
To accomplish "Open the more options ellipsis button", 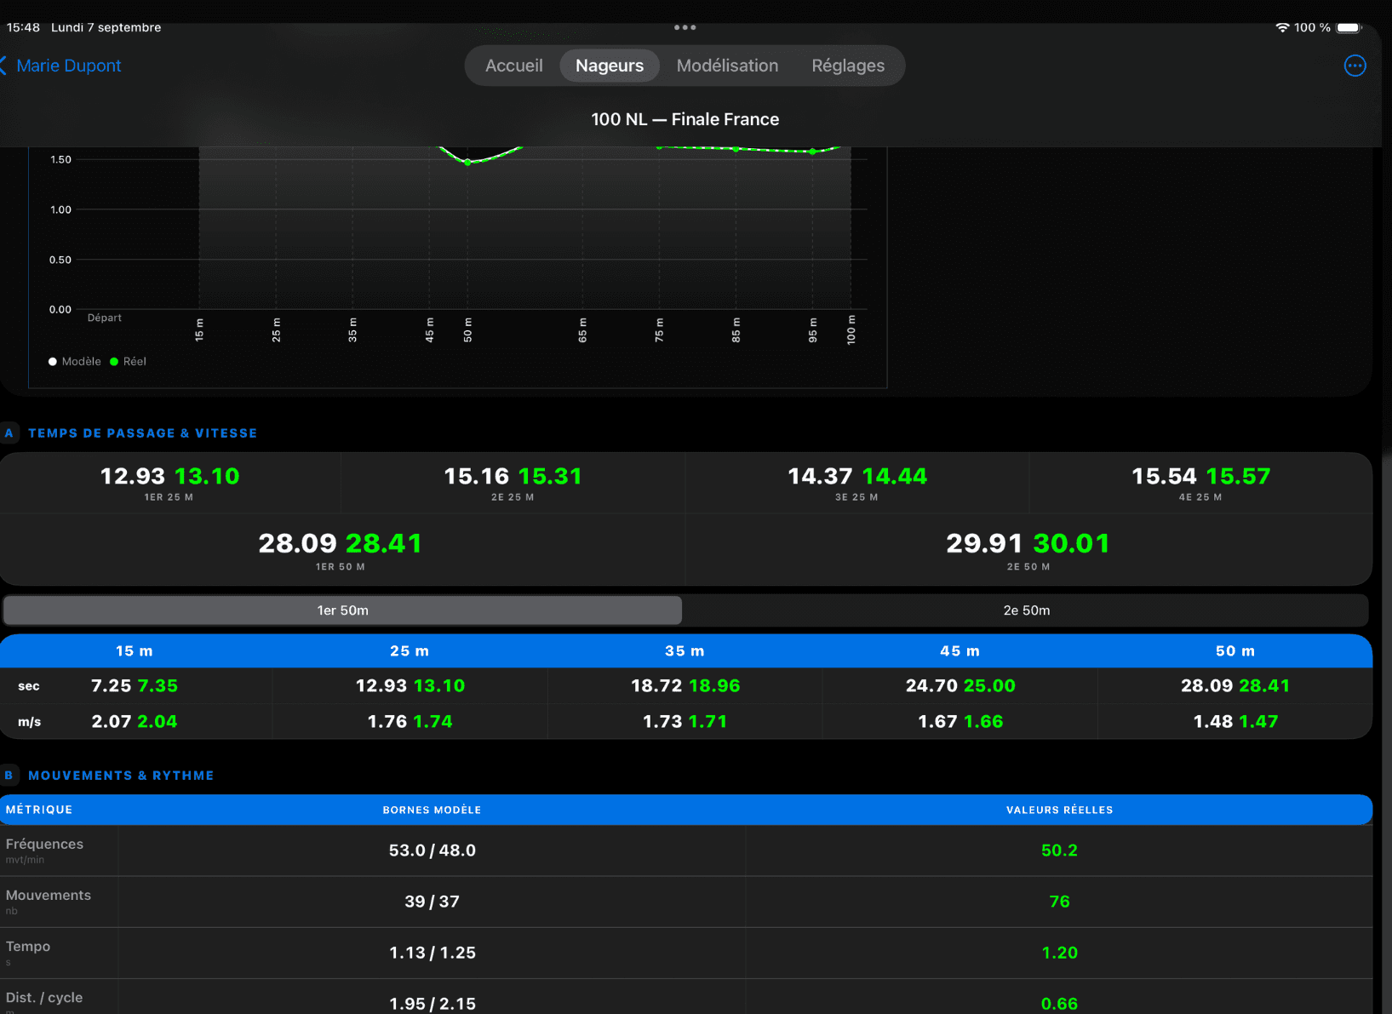I will [1355, 66].
